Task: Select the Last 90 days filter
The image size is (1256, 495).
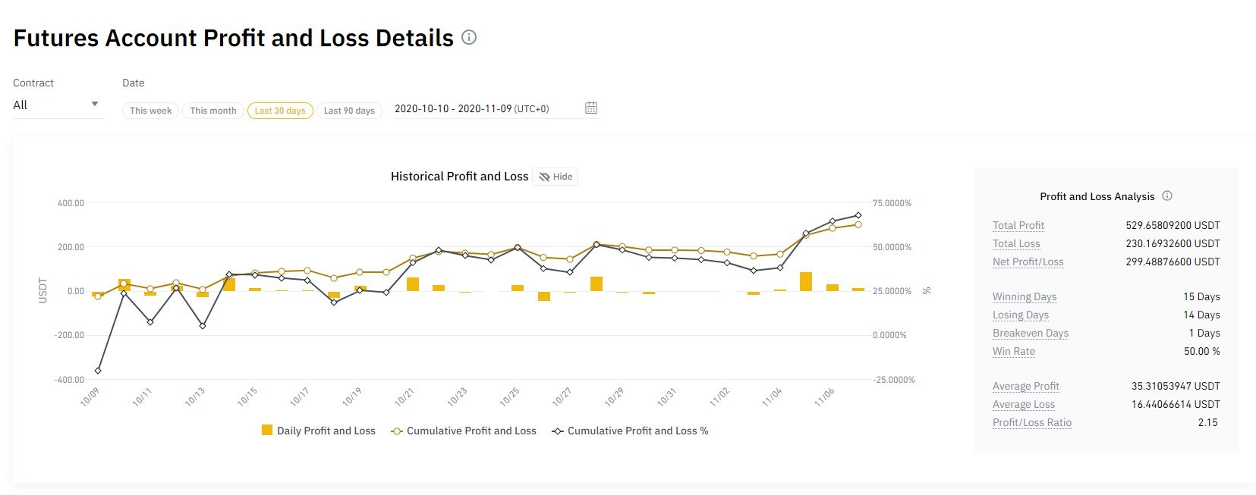Action: tap(349, 111)
